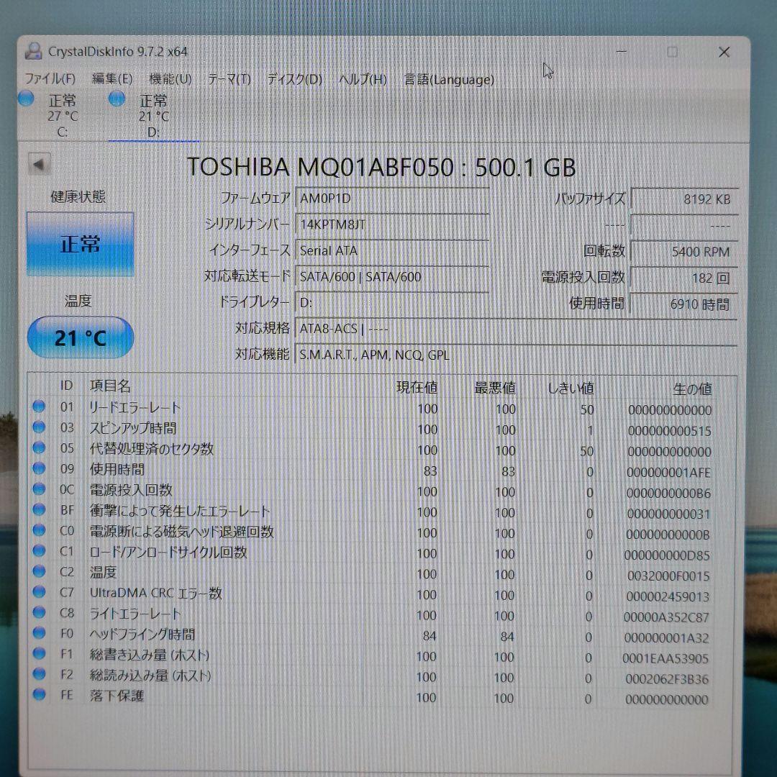The width and height of the screenshot is (777, 777).
Task: Click the 21 °C temperature indicator
Action: (79, 337)
